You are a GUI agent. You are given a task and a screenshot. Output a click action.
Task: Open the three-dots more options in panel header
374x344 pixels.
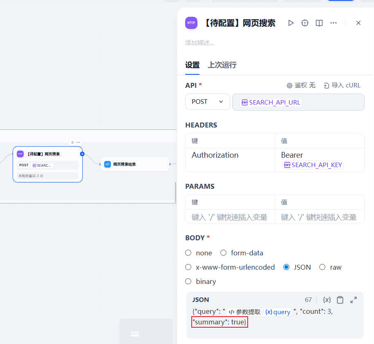pos(334,23)
